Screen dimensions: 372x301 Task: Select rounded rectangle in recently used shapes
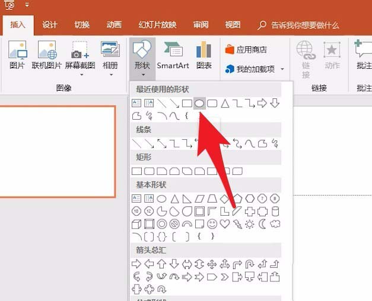click(x=212, y=103)
